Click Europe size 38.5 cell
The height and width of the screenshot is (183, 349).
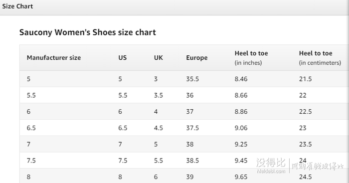pyautogui.click(x=192, y=161)
